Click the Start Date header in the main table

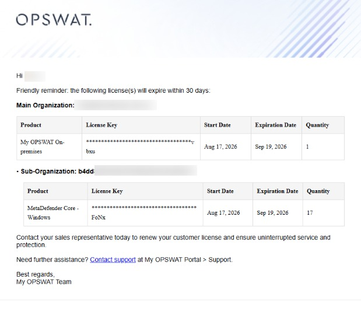(218, 125)
